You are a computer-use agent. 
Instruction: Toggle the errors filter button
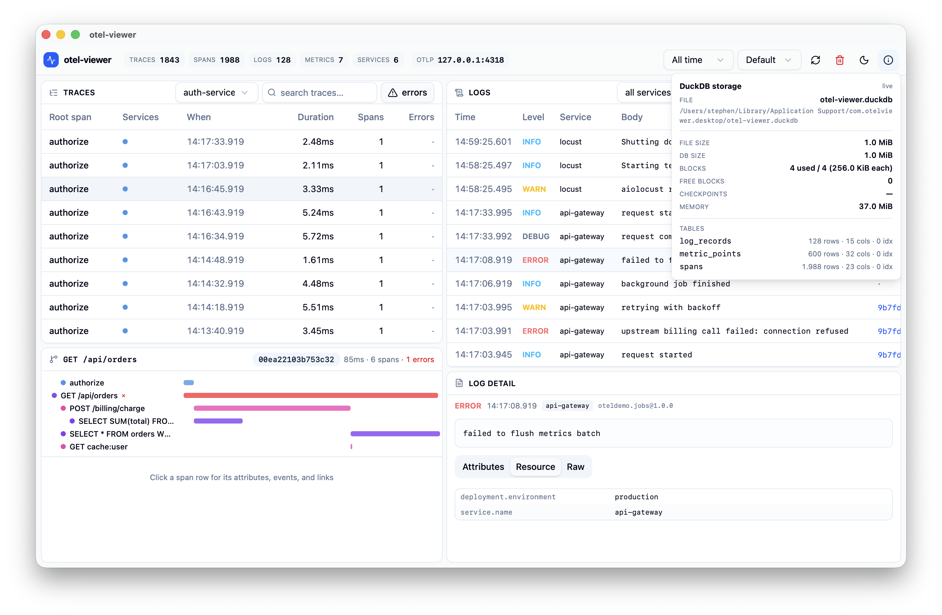(407, 93)
